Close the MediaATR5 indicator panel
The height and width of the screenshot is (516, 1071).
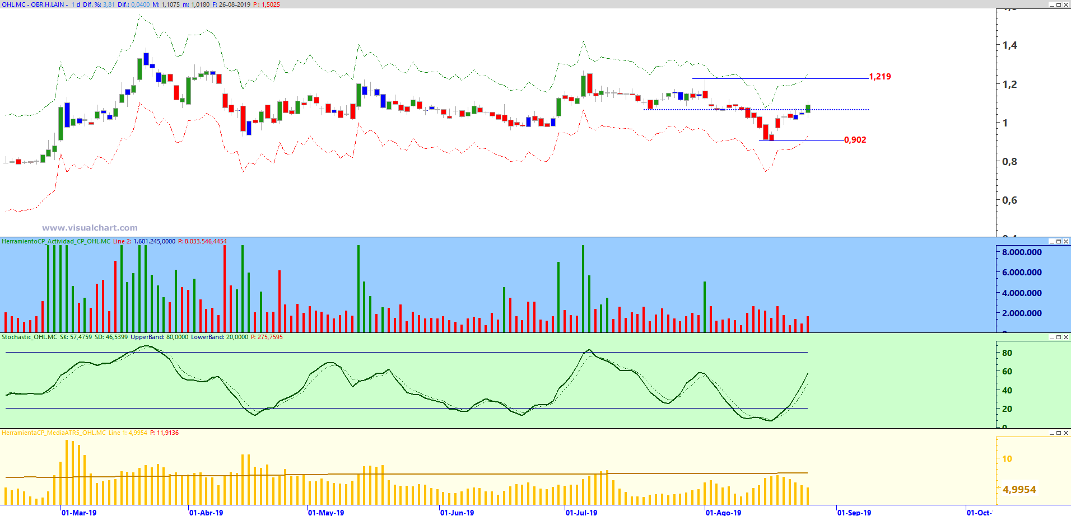tap(1066, 433)
